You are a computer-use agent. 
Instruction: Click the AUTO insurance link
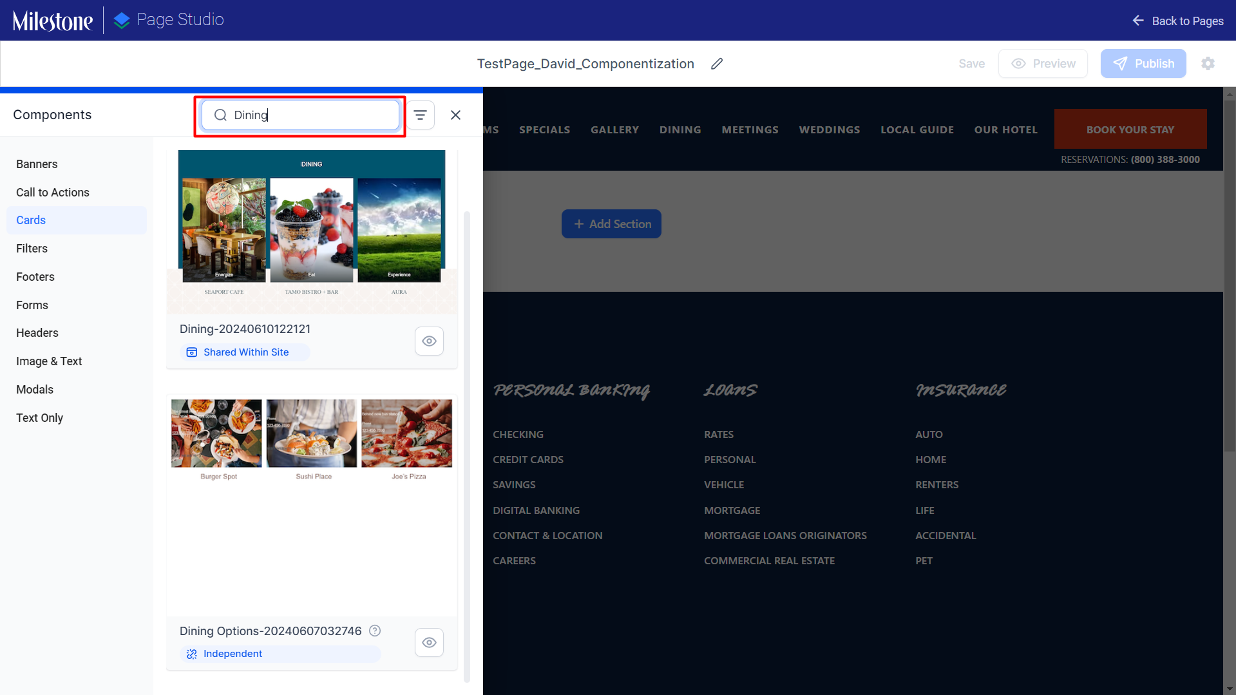929,434
